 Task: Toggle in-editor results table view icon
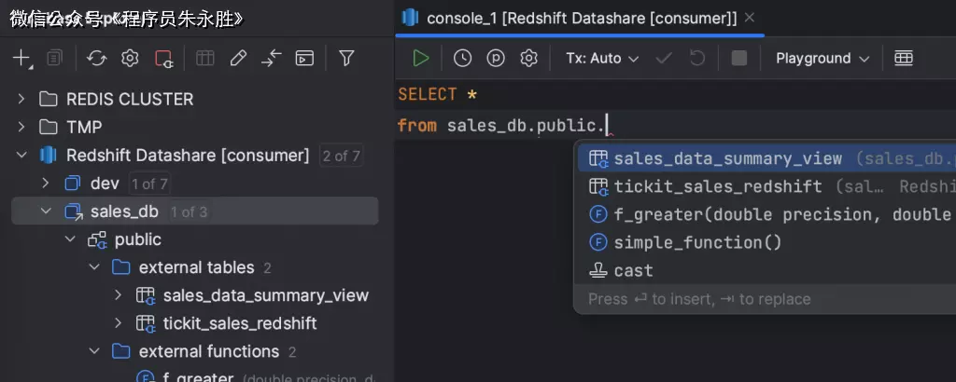pos(903,59)
